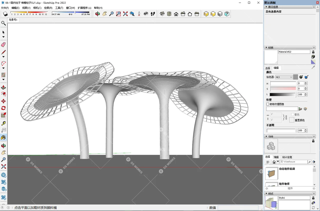Expand the 样式 panel at the bottom

click(x=266, y=193)
